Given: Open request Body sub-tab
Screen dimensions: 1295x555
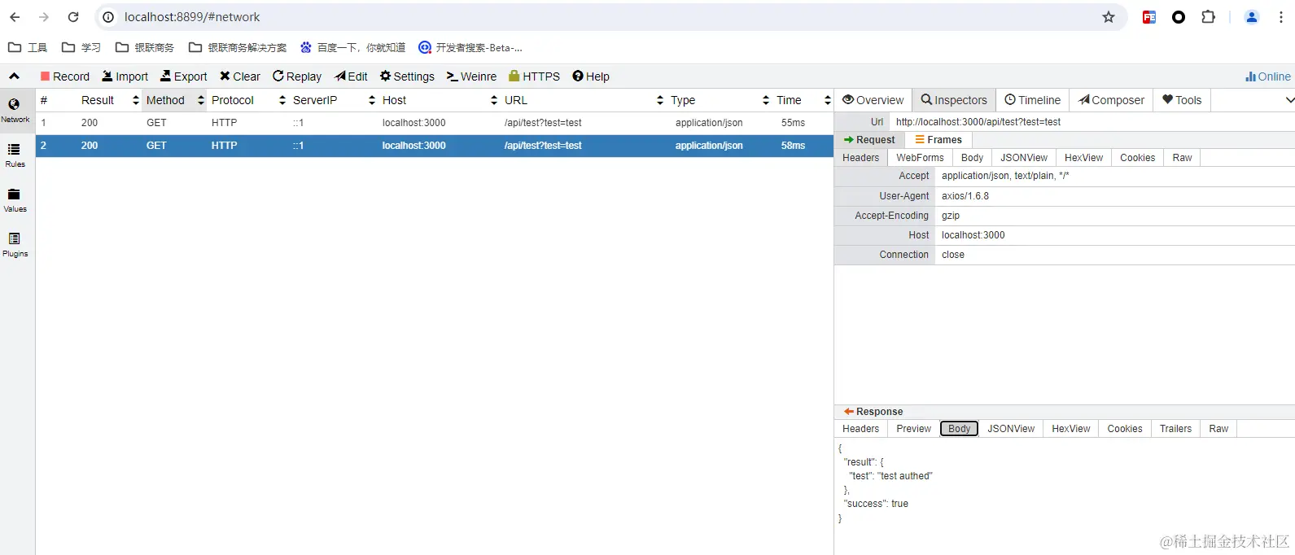Looking at the screenshot, I should (x=972, y=158).
